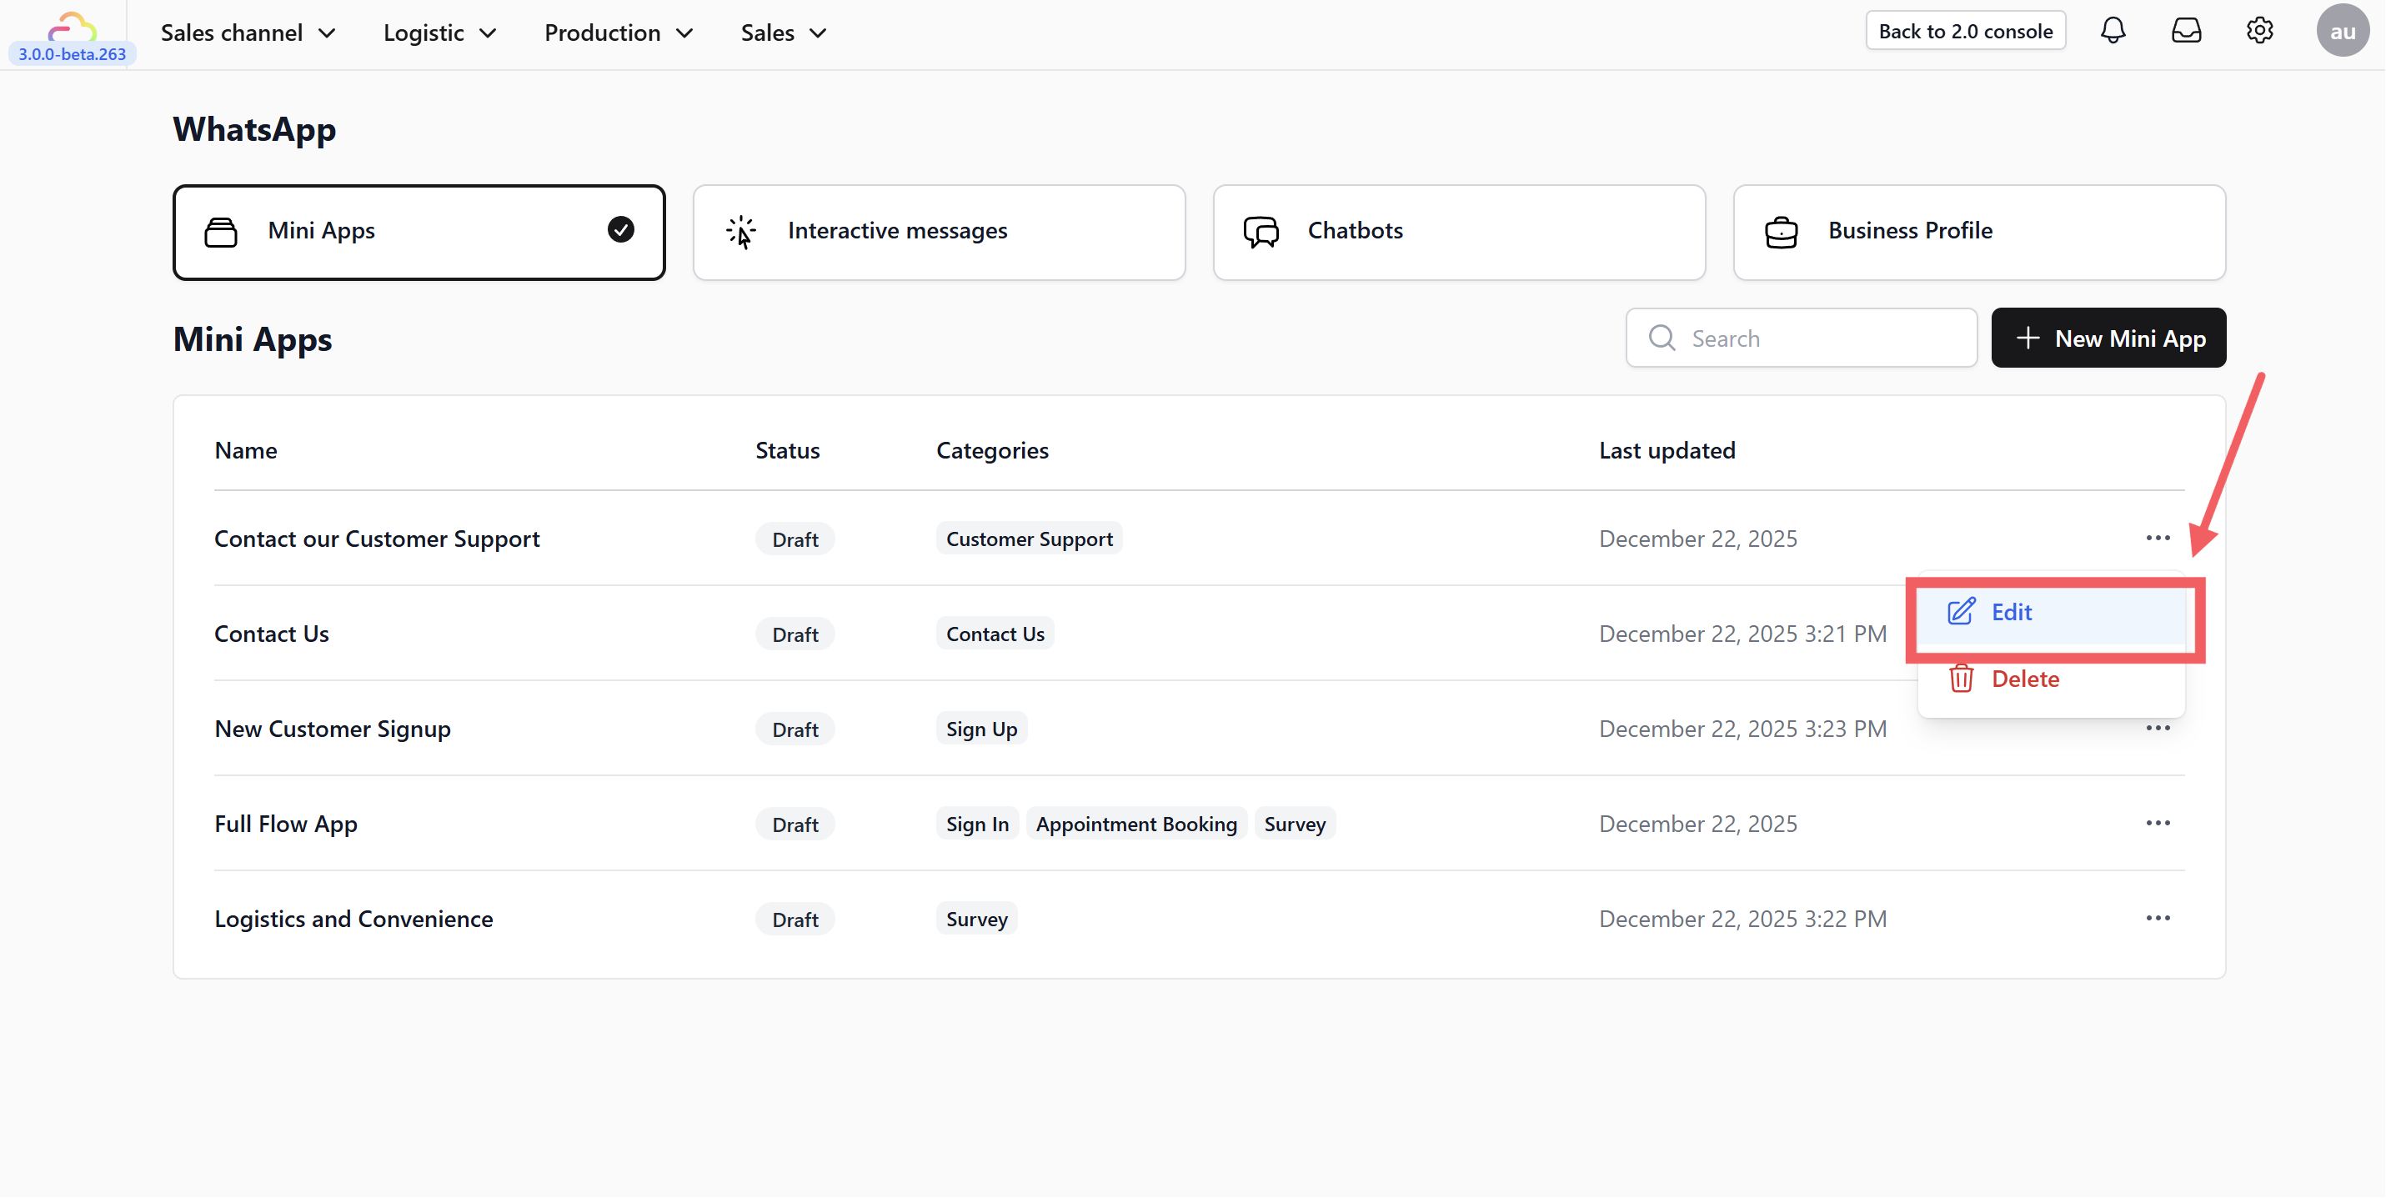Click the Interactive messages cursor icon
The image size is (2386, 1198).
pos(741,232)
